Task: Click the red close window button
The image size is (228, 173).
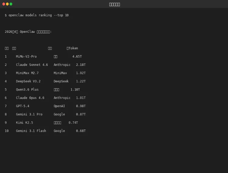Action: click(x=4, y=4)
